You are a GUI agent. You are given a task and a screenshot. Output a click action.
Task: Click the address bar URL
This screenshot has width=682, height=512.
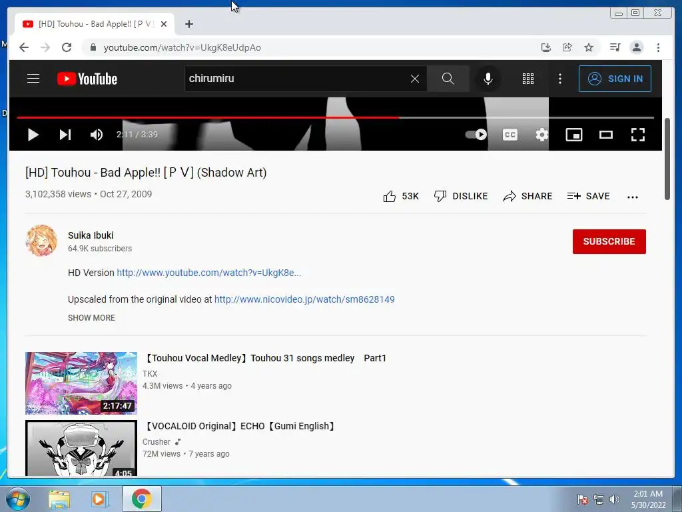tap(182, 47)
